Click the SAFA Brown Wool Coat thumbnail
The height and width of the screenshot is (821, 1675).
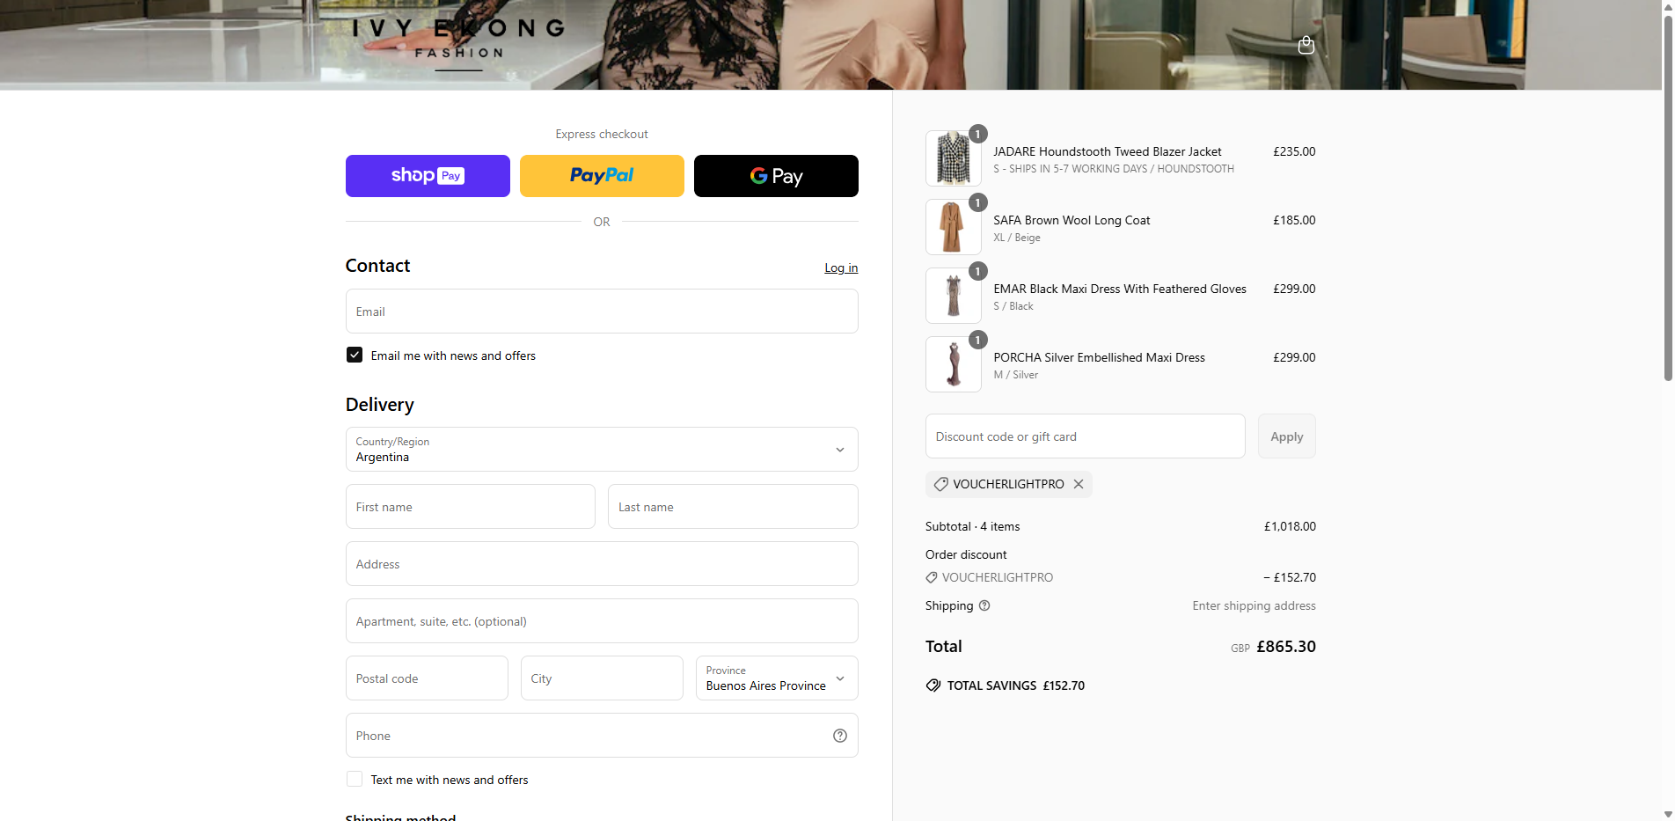[954, 227]
